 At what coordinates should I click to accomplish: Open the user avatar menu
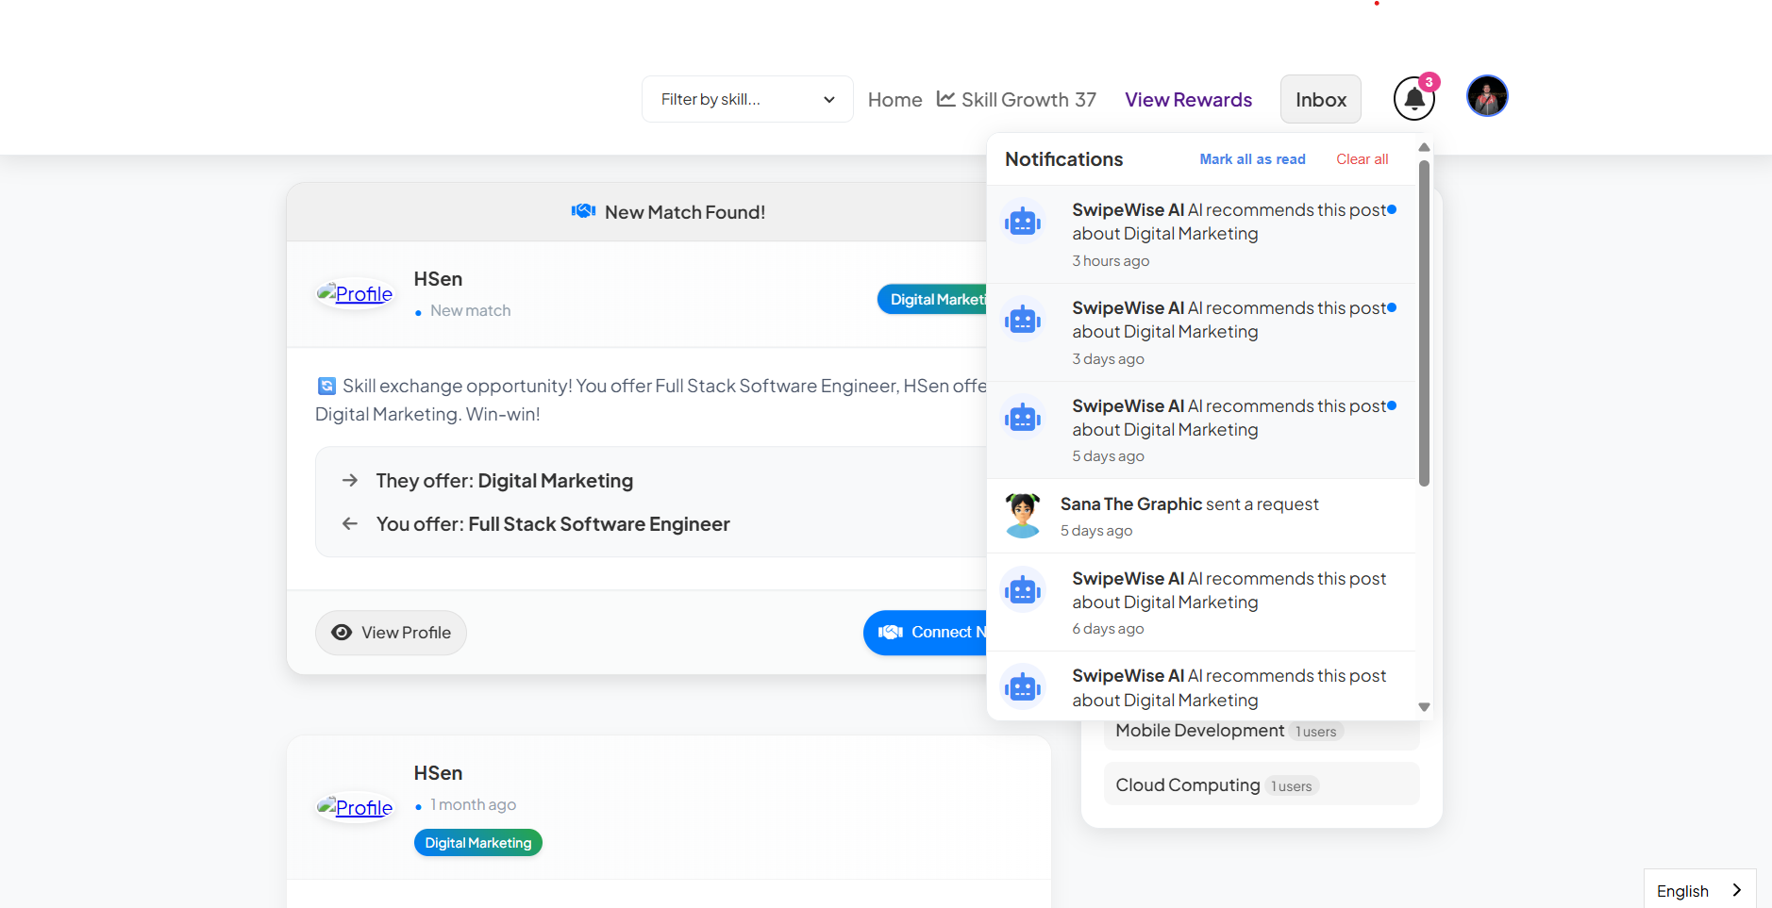[x=1487, y=96]
